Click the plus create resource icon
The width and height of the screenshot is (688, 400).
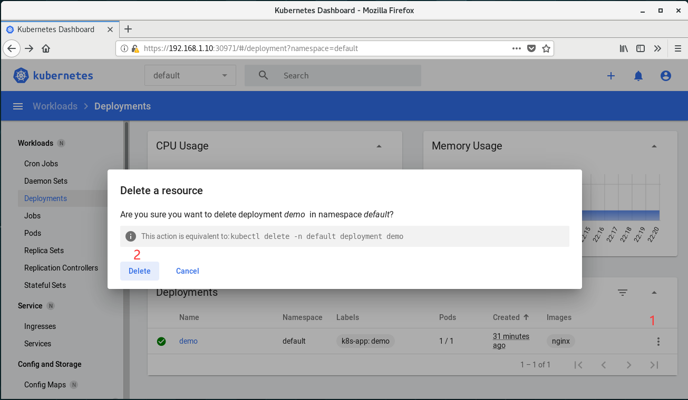pos(611,76)
